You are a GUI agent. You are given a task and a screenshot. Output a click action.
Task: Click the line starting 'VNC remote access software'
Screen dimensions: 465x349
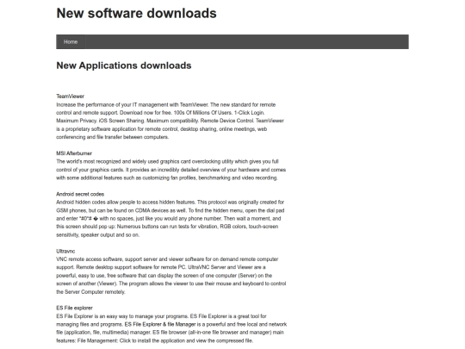[x=167, y=259]
